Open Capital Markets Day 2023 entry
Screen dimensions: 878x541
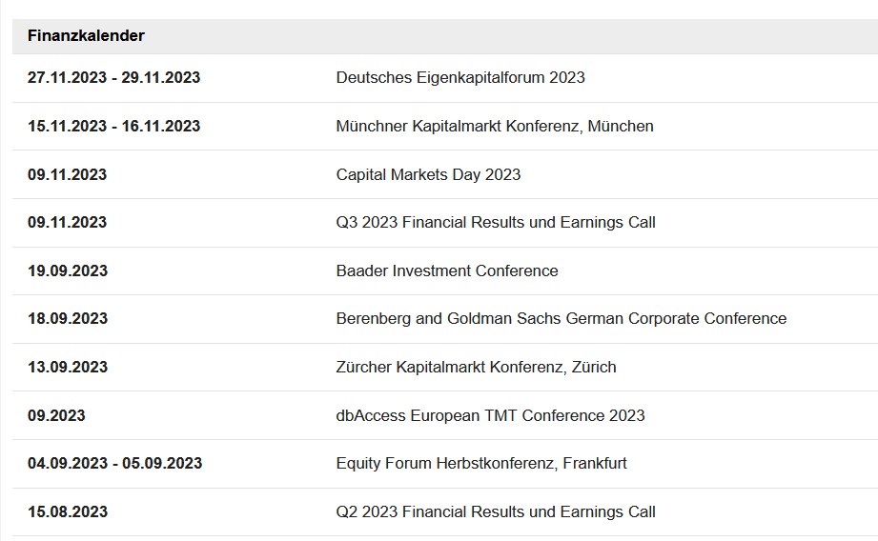428,174
